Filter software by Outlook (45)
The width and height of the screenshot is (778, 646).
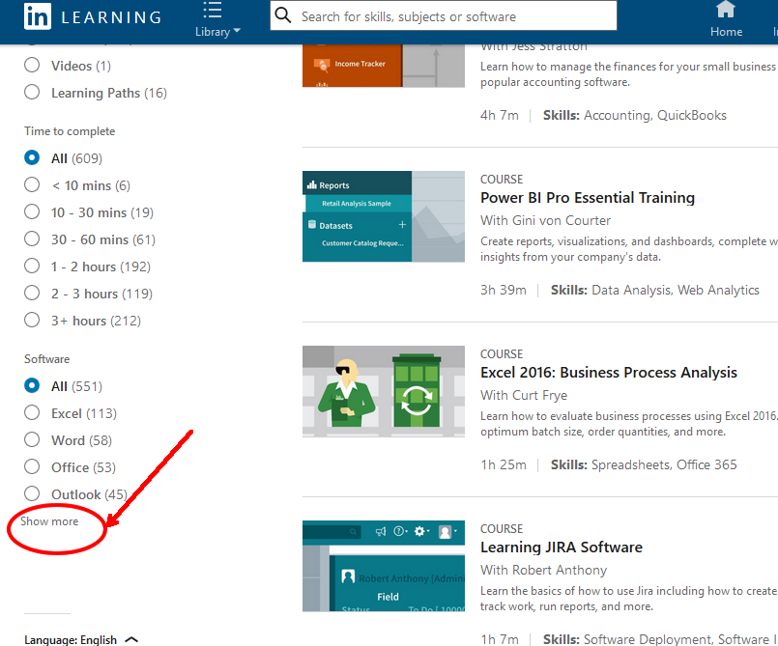32,493
